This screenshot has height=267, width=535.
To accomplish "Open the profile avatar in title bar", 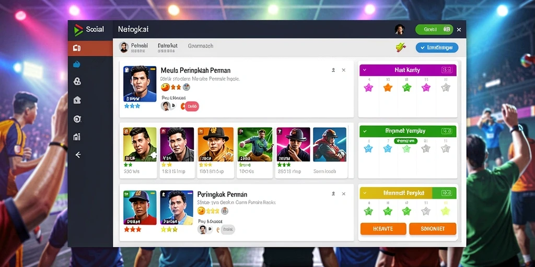I will [x=400, y=30].
